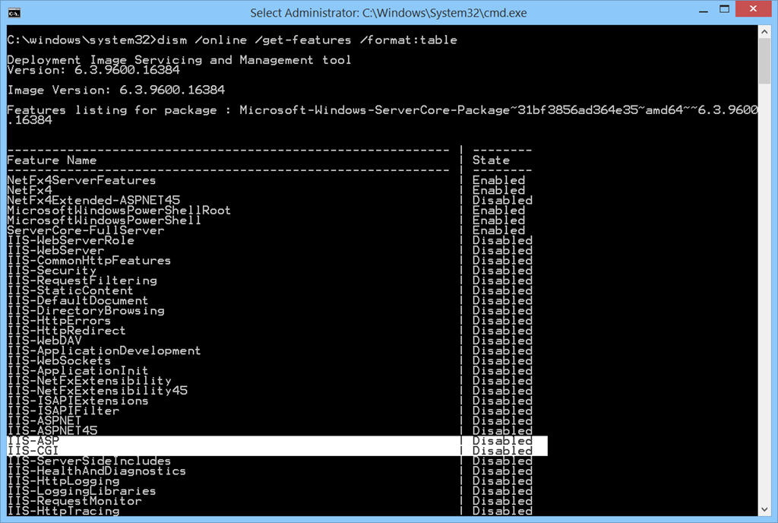
Task: Click the Enabled state beside MicrosoftWindowsPowerShellRoot
Action: click(x=498, y=211)
